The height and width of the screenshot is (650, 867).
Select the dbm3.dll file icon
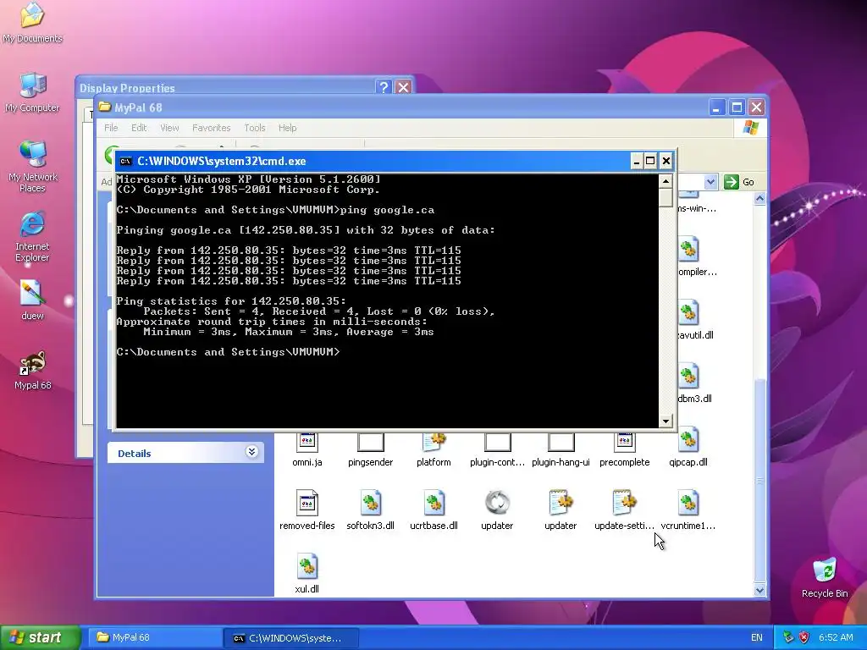[x=689, y=377]
